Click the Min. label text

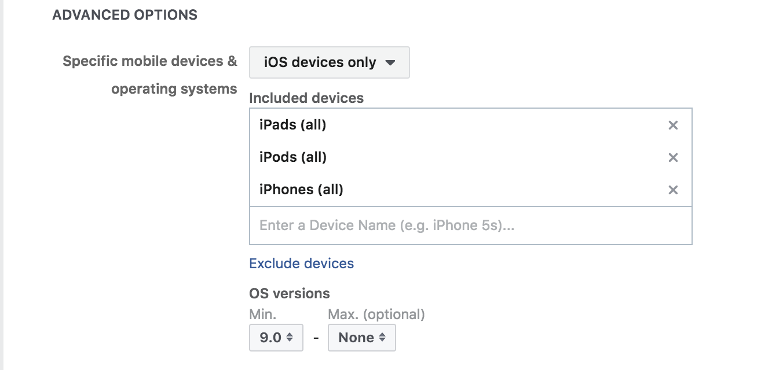point(262,314)
